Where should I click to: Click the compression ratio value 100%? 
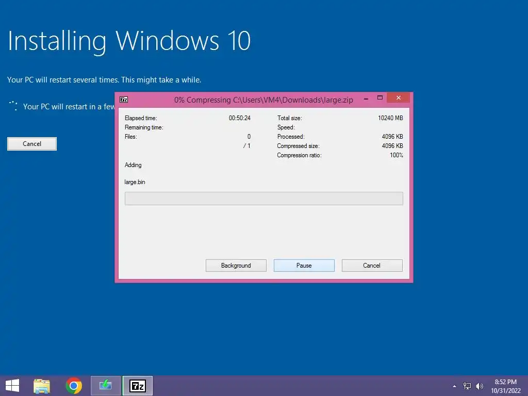[x=397, y=155]
